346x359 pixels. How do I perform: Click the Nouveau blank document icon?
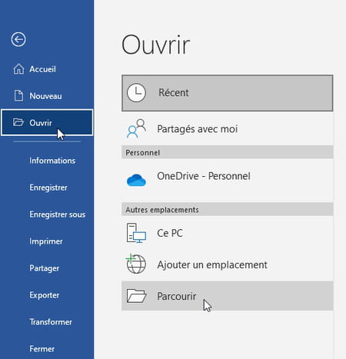[x=18, y=95]
